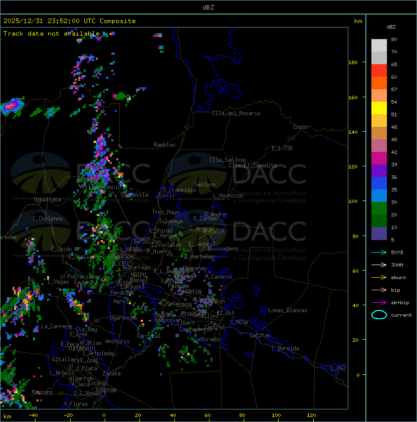Click the 'Track data not available' message
The width and height of the screenshot is (417, 422).
[x=52, y=34]
